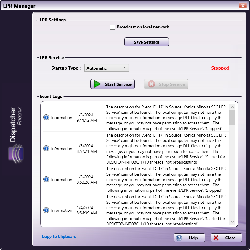Click Information label of 8:54:39 AM entry
The height and width of the screenshot is (250, 250).
(62, 211)
